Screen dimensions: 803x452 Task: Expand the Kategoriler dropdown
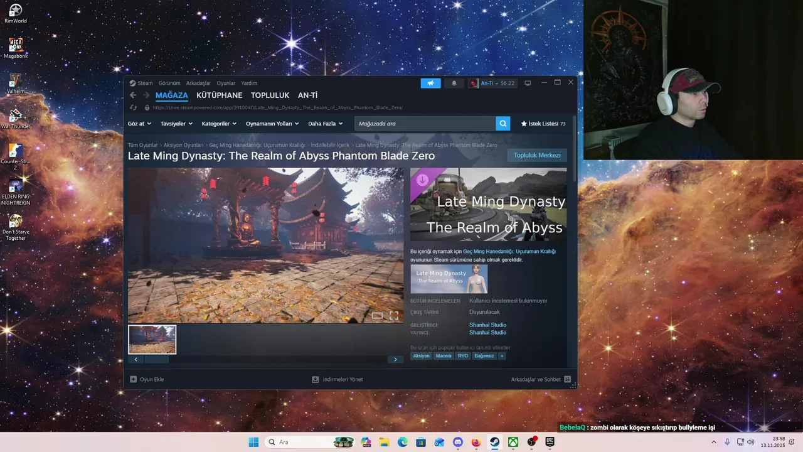point(219,124)
